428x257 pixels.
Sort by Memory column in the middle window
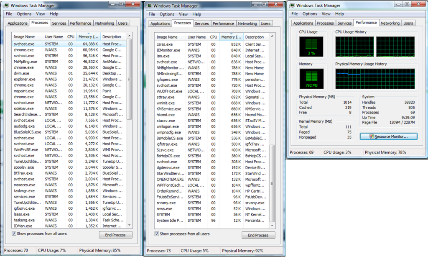click(x=231, y=37)
